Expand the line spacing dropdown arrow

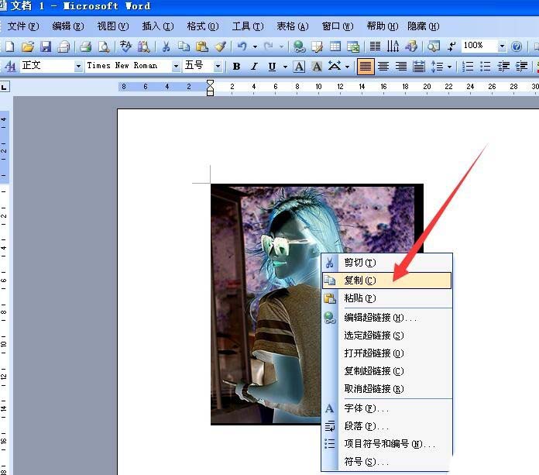click(x=449, y=67)
